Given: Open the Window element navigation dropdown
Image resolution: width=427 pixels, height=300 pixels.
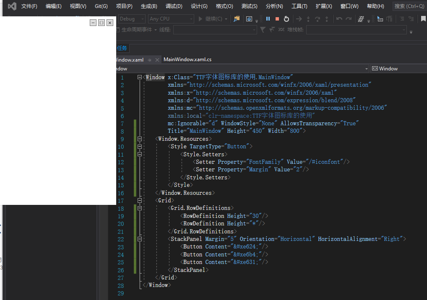Looking at the screenshot, I should point(367,69).
